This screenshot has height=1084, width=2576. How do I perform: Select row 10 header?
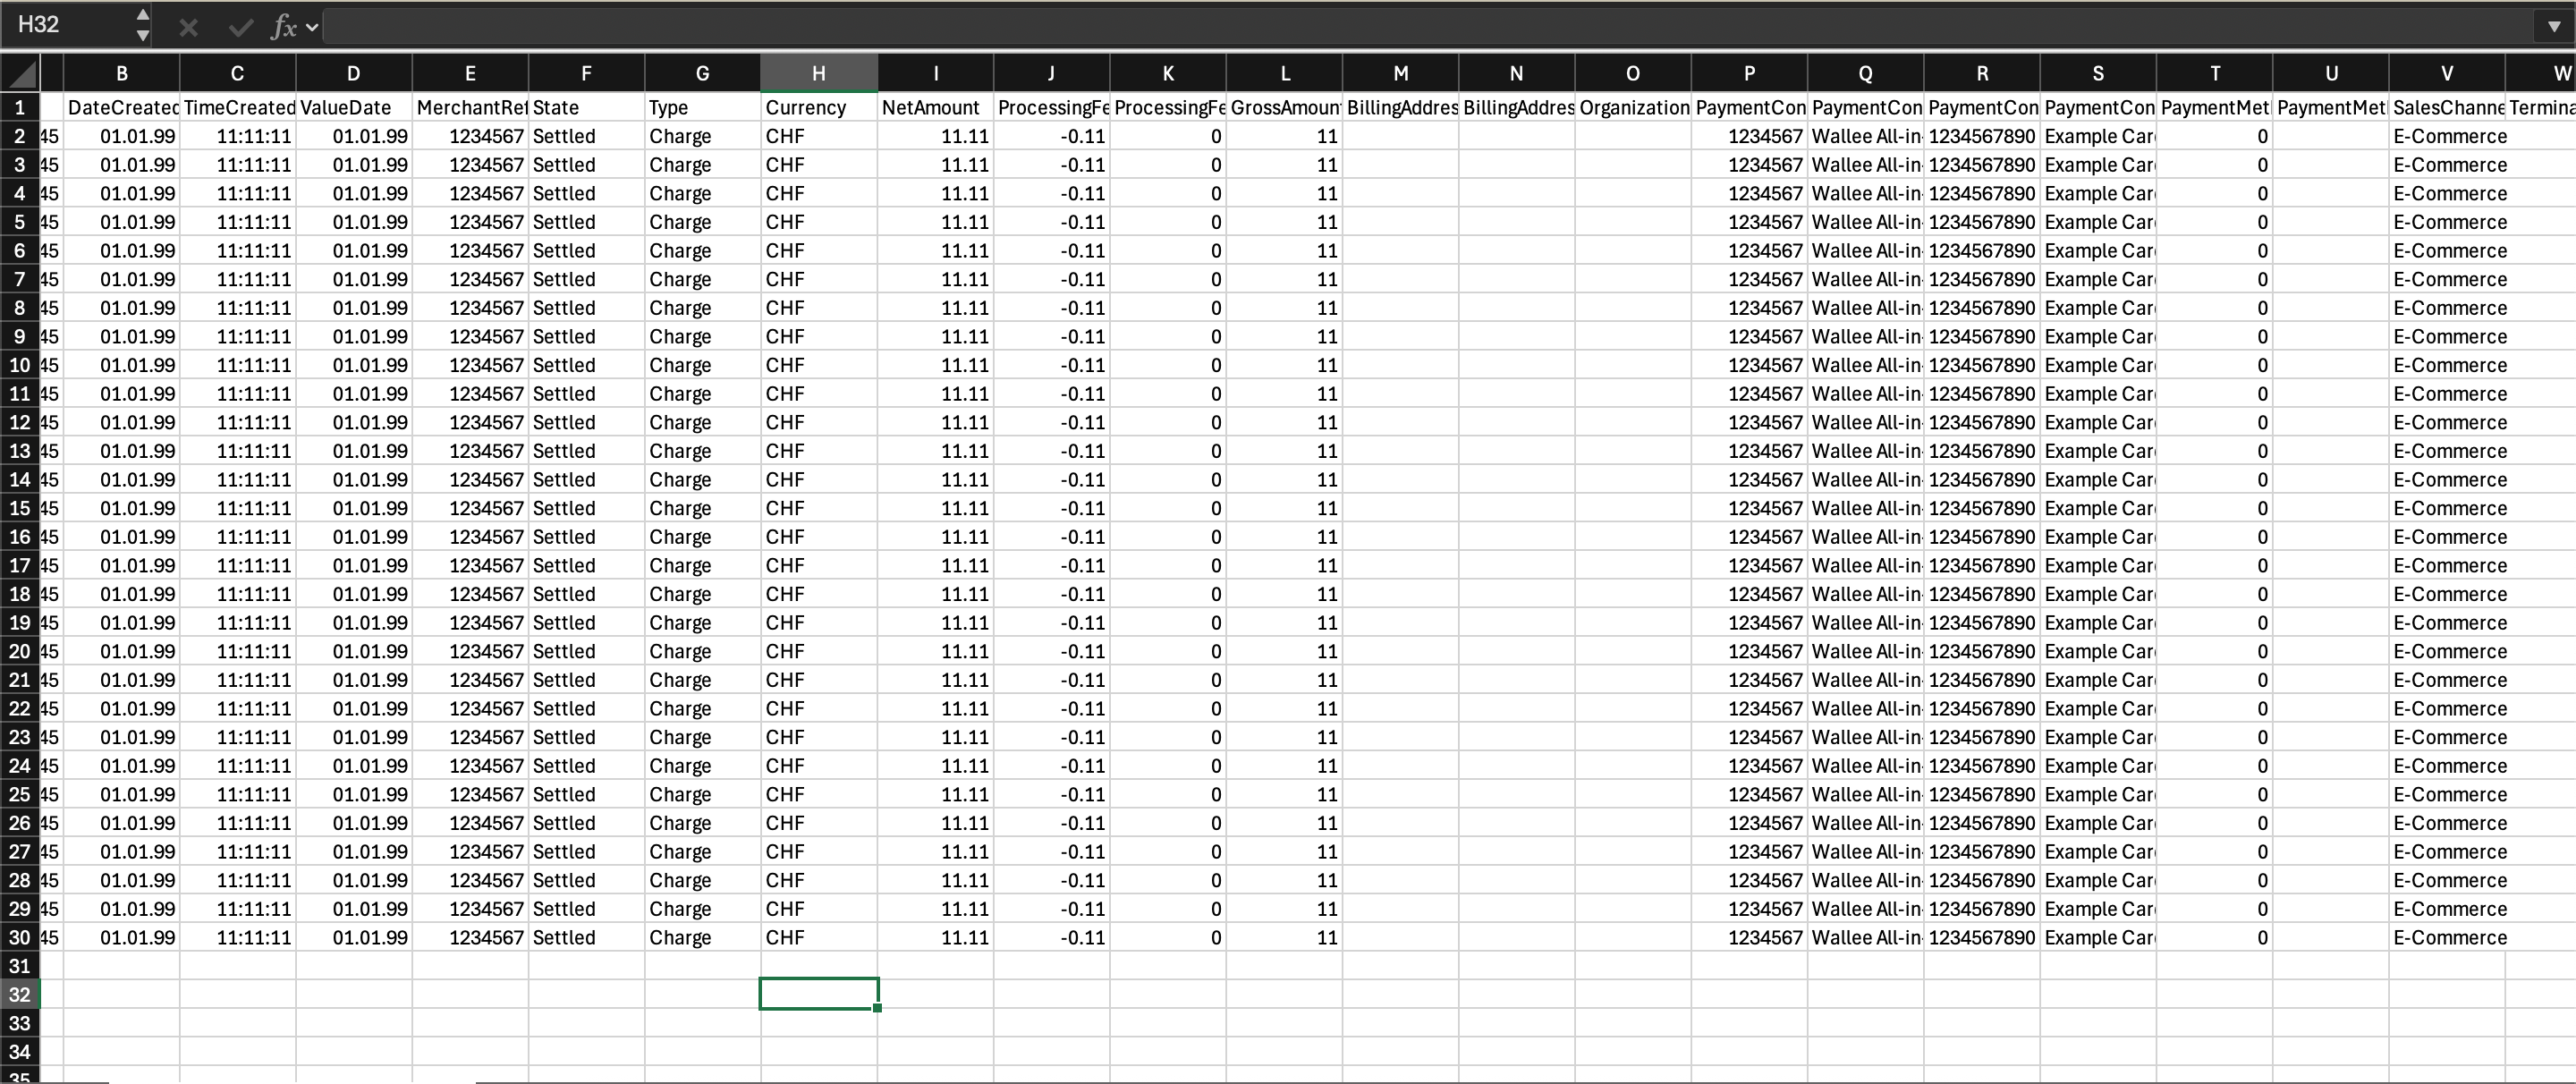coord(20,365)
